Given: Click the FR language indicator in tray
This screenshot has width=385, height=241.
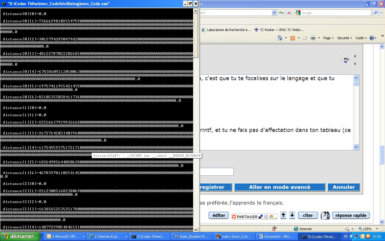Looking at the screenshot, I should tap(346, 236).
